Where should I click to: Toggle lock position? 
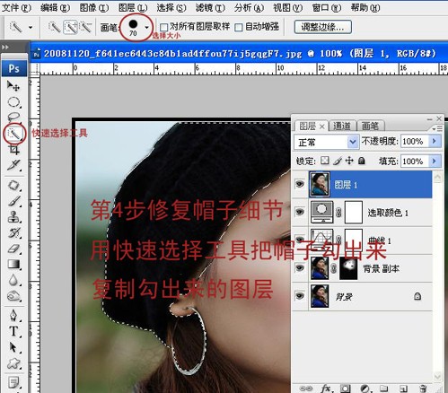pyautogui.click(x=349, y=161)
